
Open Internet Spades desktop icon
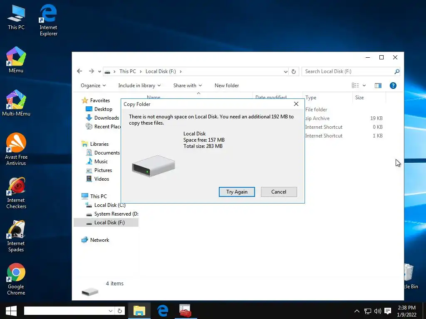point(16,236)
